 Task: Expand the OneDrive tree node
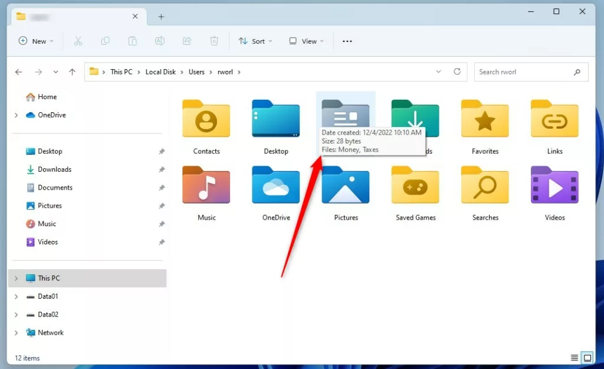[16, 115]
